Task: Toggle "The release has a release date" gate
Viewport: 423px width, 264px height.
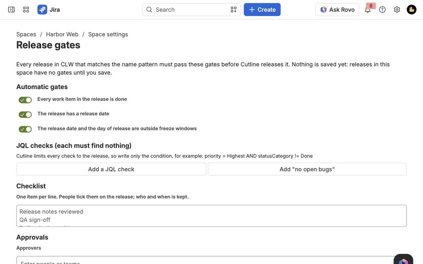Action: click(25, 114)
